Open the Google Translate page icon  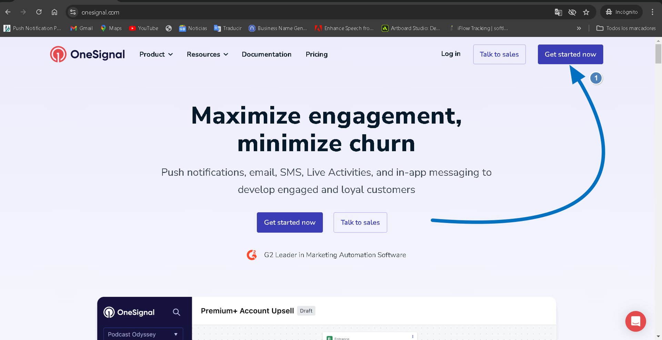pos(558,12)
